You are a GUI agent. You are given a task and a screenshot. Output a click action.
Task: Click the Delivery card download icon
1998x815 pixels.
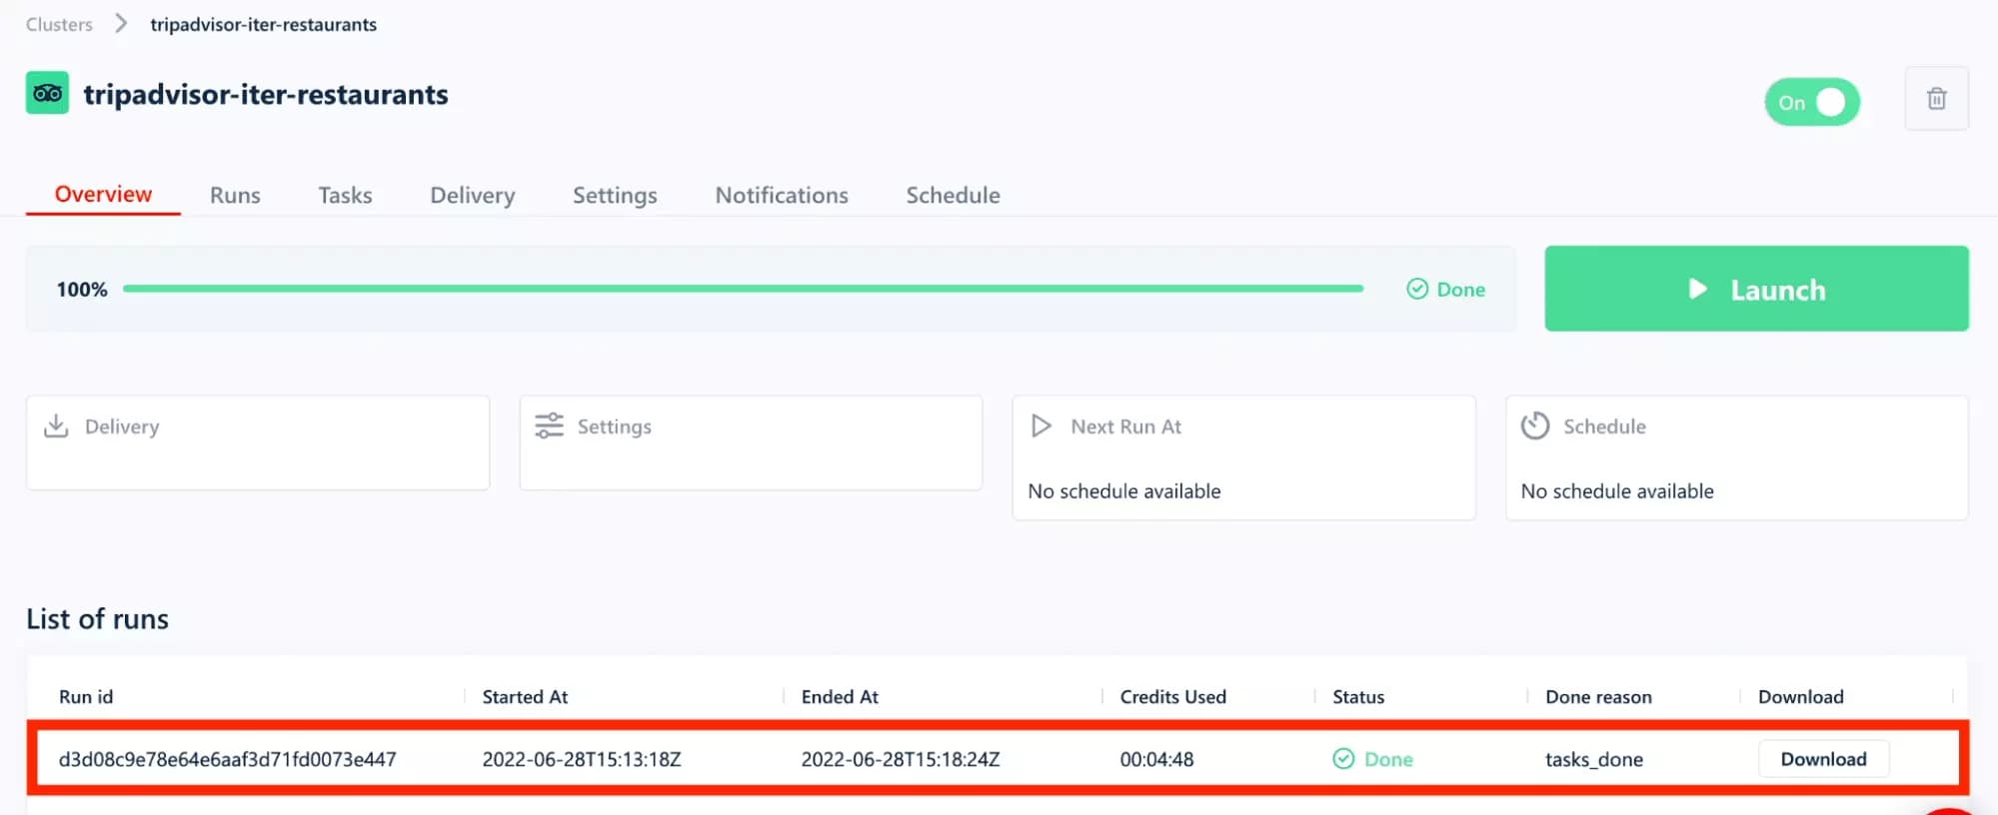56,426
